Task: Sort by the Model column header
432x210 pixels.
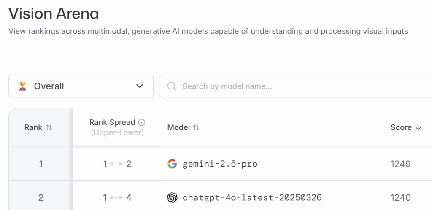Action: tap(178, 127)
